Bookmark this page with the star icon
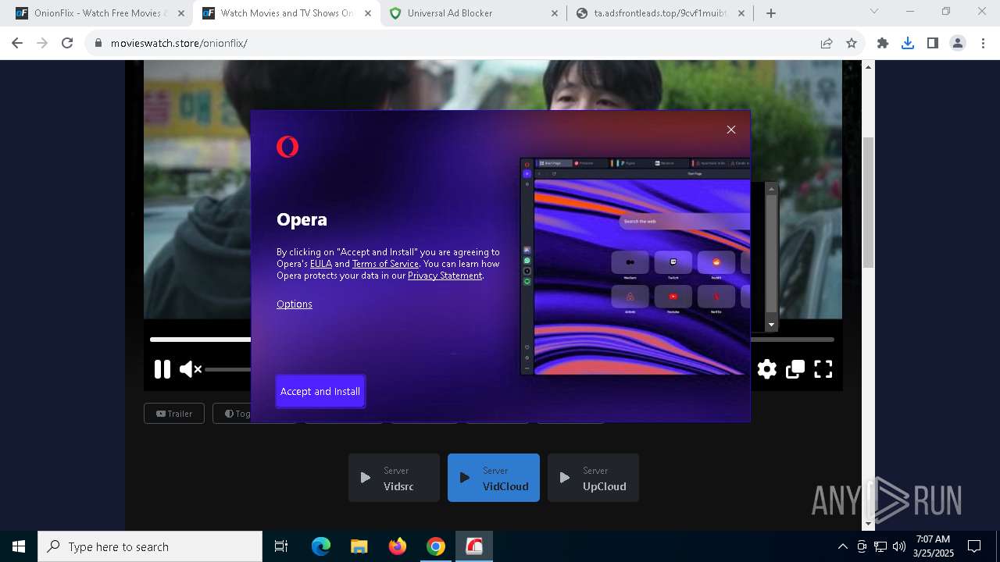 [x=852, y=43]
